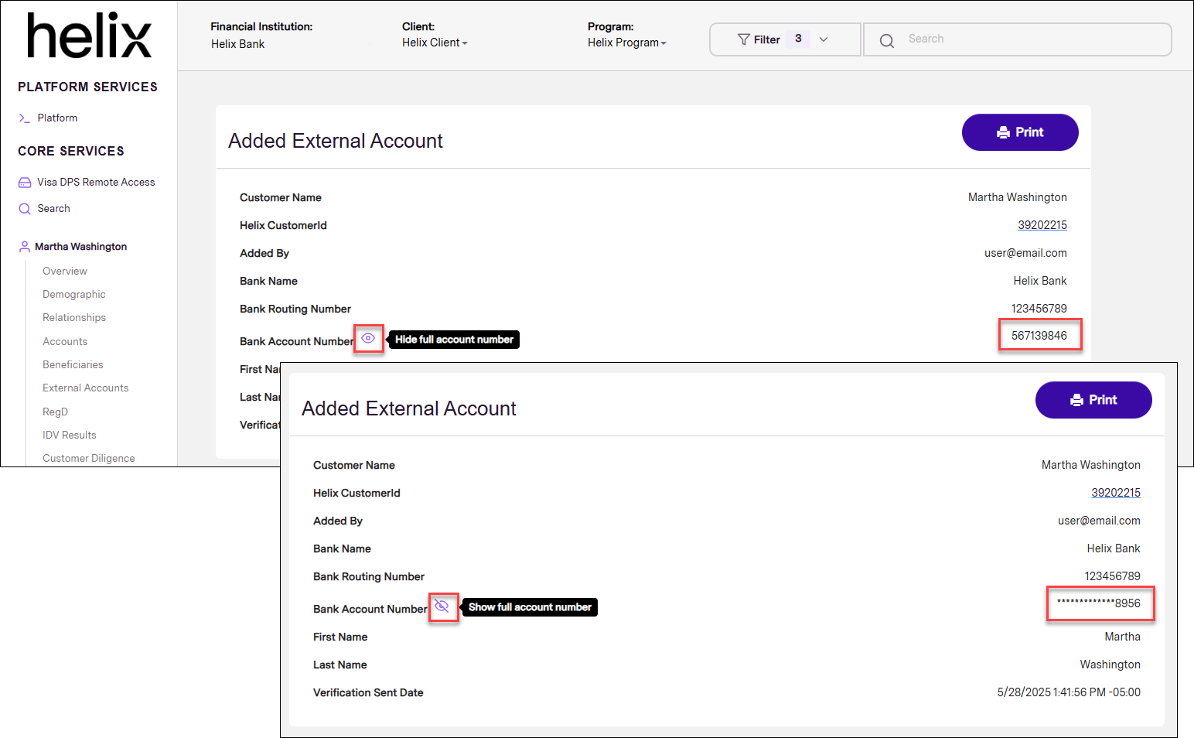Click the Platform link text in sidebar

[57, 118]
